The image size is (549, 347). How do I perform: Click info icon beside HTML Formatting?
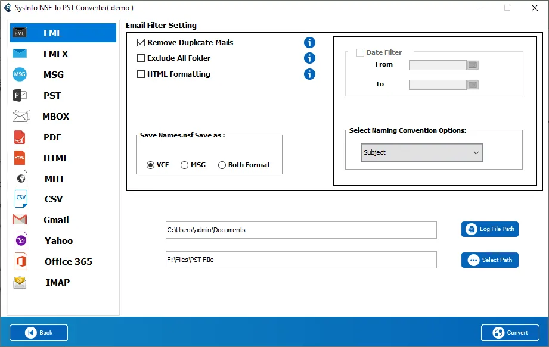[309, 74]
